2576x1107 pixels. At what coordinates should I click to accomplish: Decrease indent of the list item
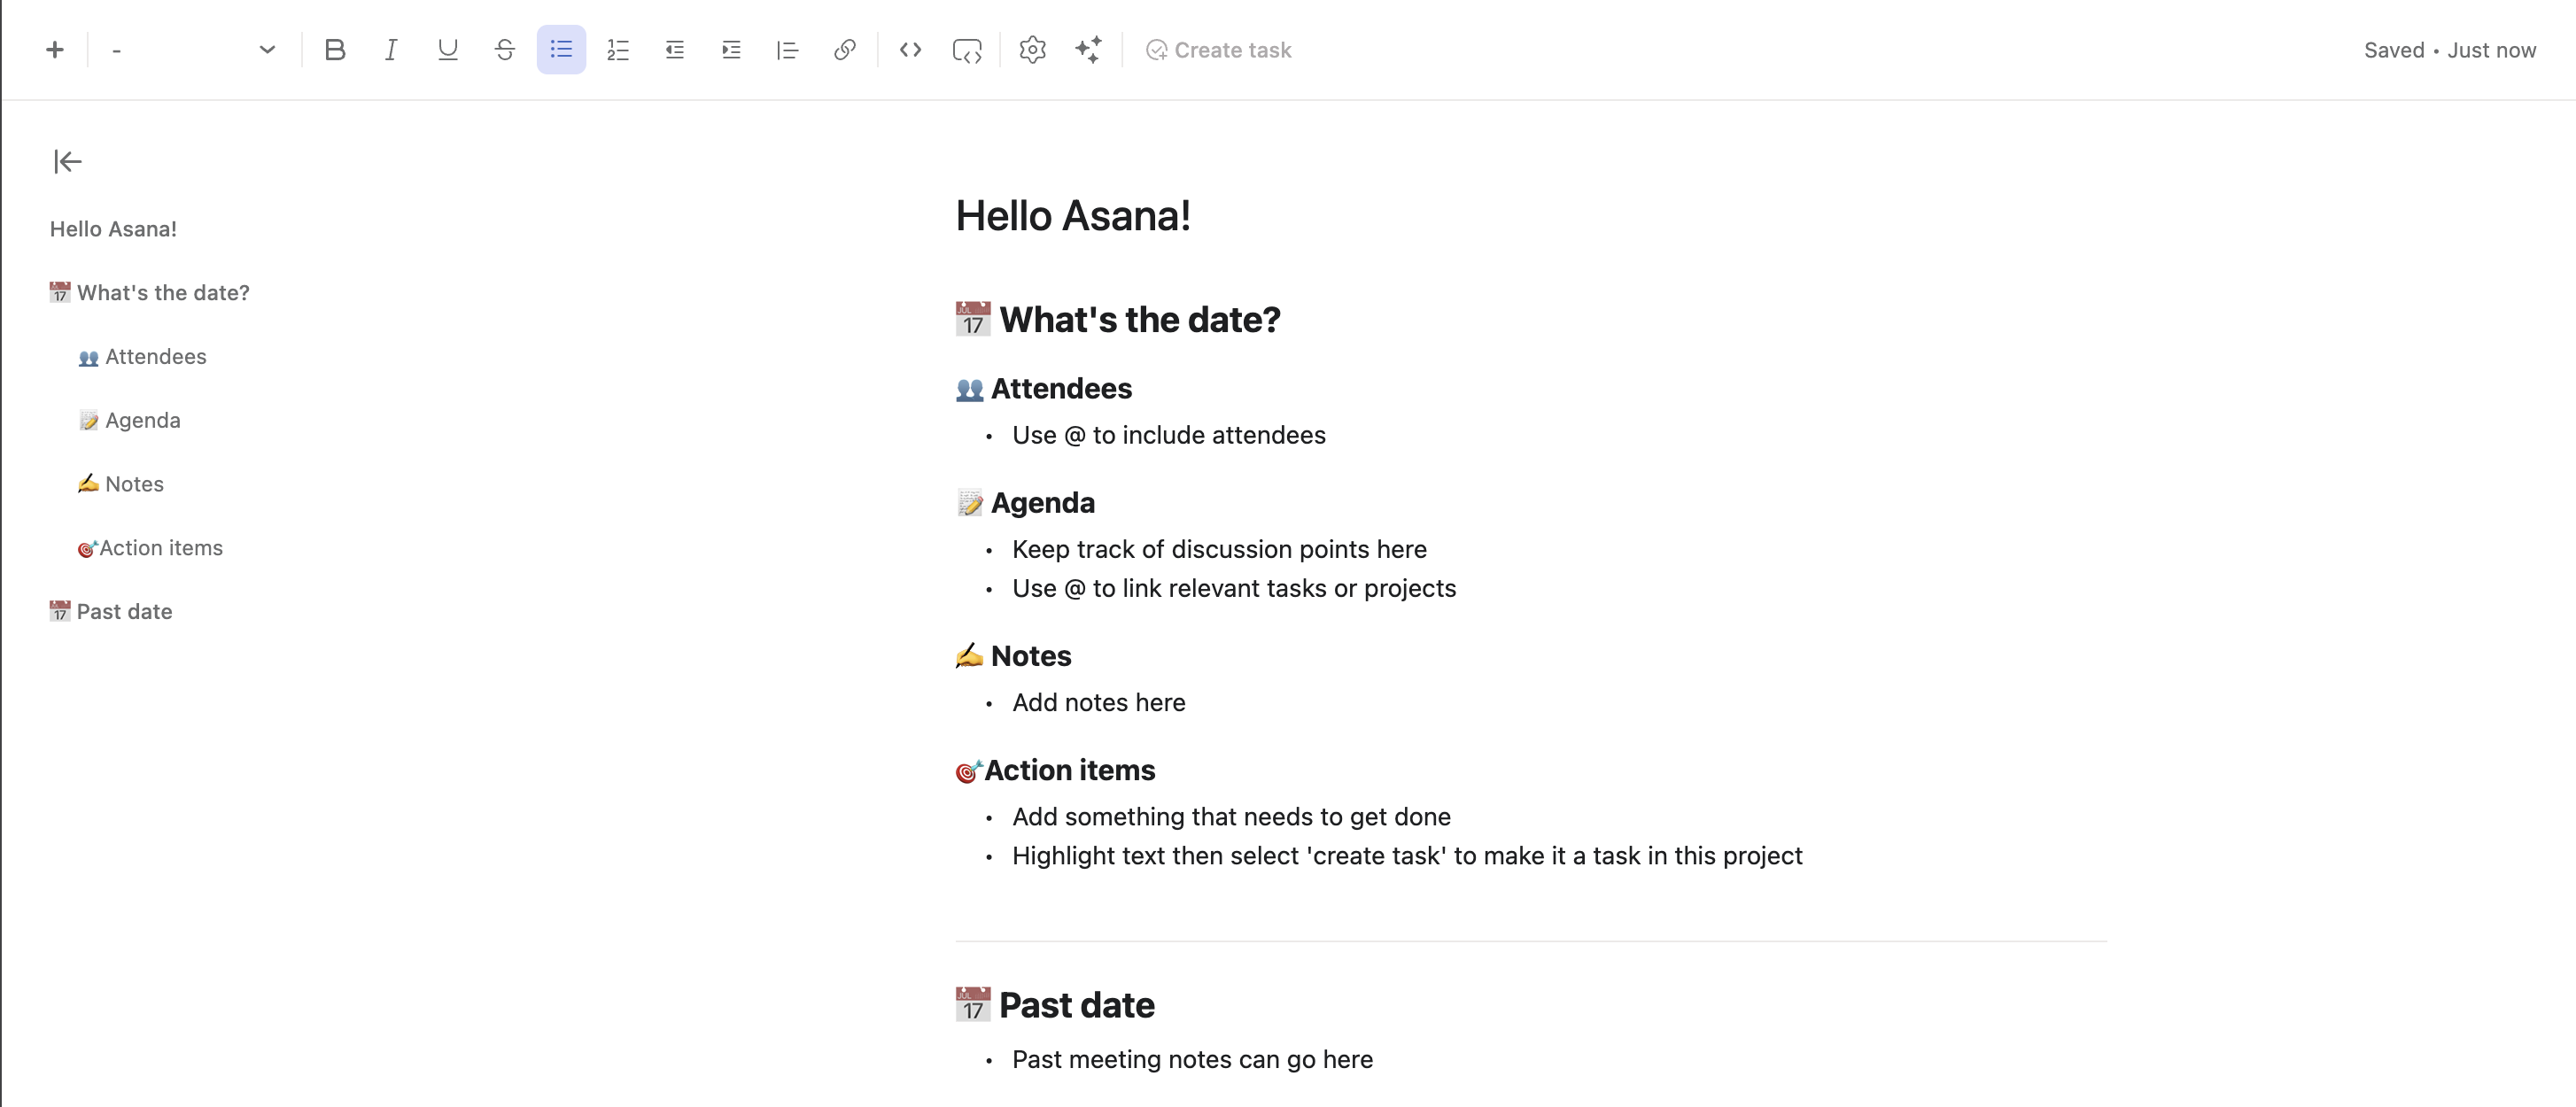674,50
